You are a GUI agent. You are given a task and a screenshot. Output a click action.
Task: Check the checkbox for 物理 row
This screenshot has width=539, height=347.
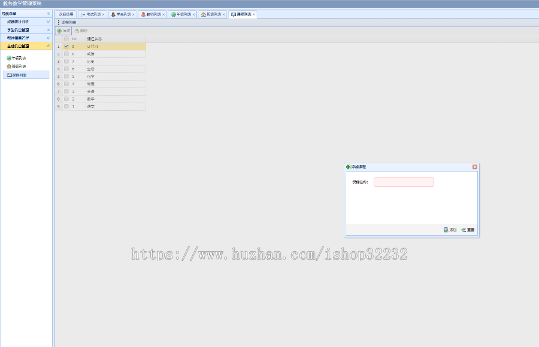[x=66, y=84]
